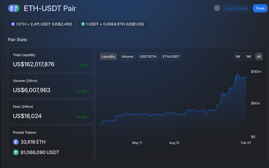
Task: Show the ETH/USDT rate chart
Action: (171, 56)
